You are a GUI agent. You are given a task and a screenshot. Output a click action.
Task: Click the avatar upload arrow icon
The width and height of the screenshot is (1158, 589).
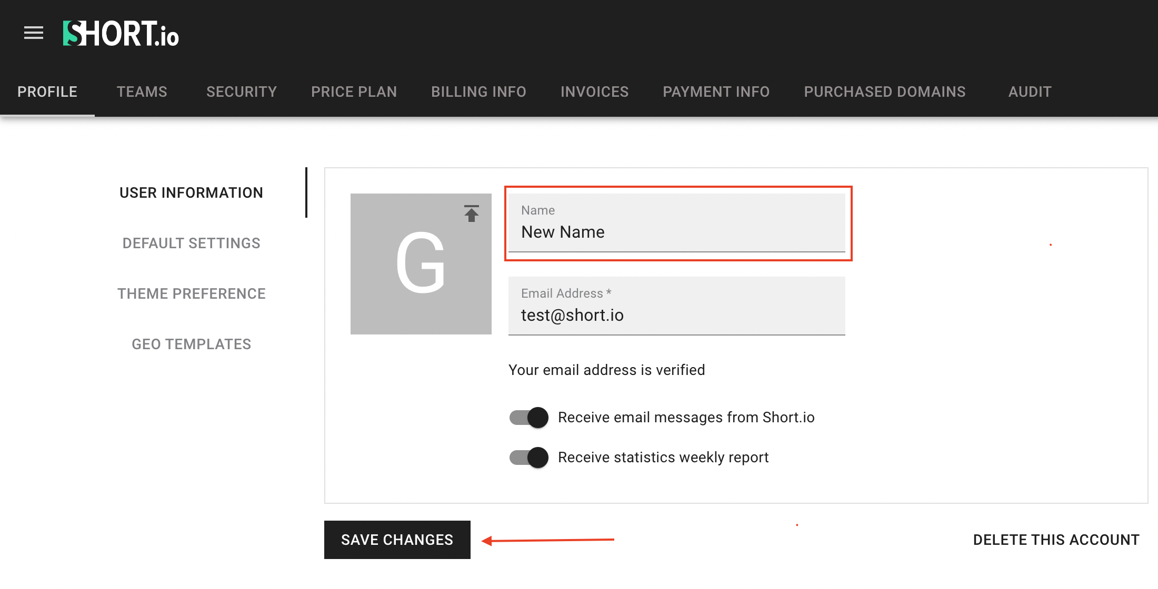[x=471, y=214]
